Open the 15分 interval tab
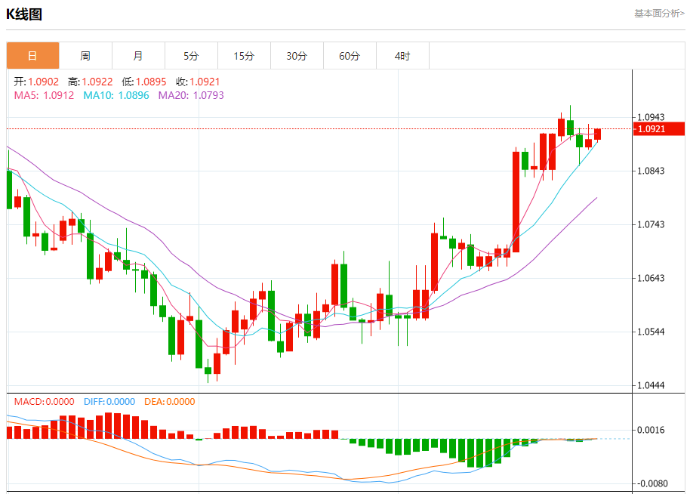The image size is (690, 494). pyautogui.click(x=244, y=56)
